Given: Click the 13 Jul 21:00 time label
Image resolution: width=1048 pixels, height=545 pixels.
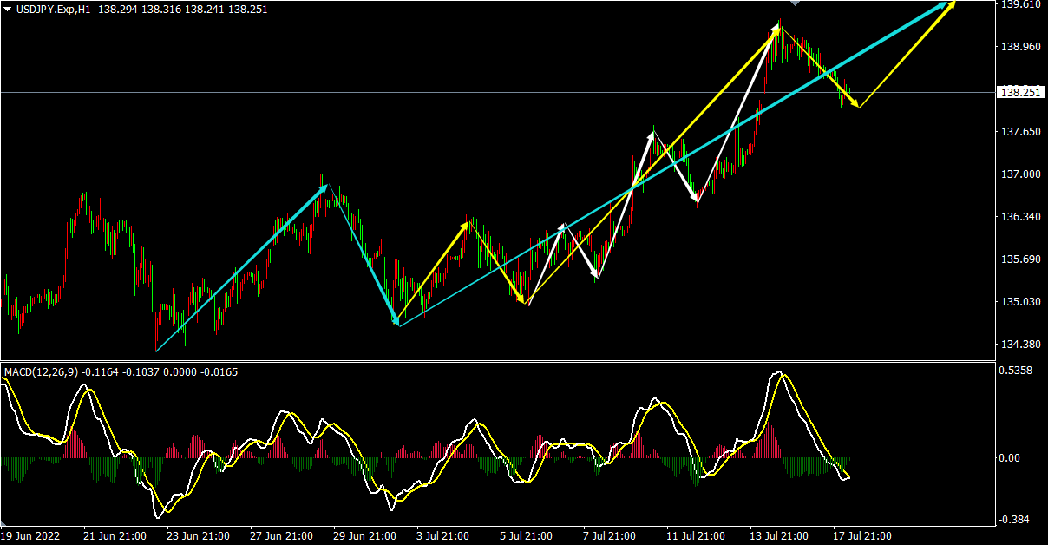Looking at the screenshot, I should 779,535.
